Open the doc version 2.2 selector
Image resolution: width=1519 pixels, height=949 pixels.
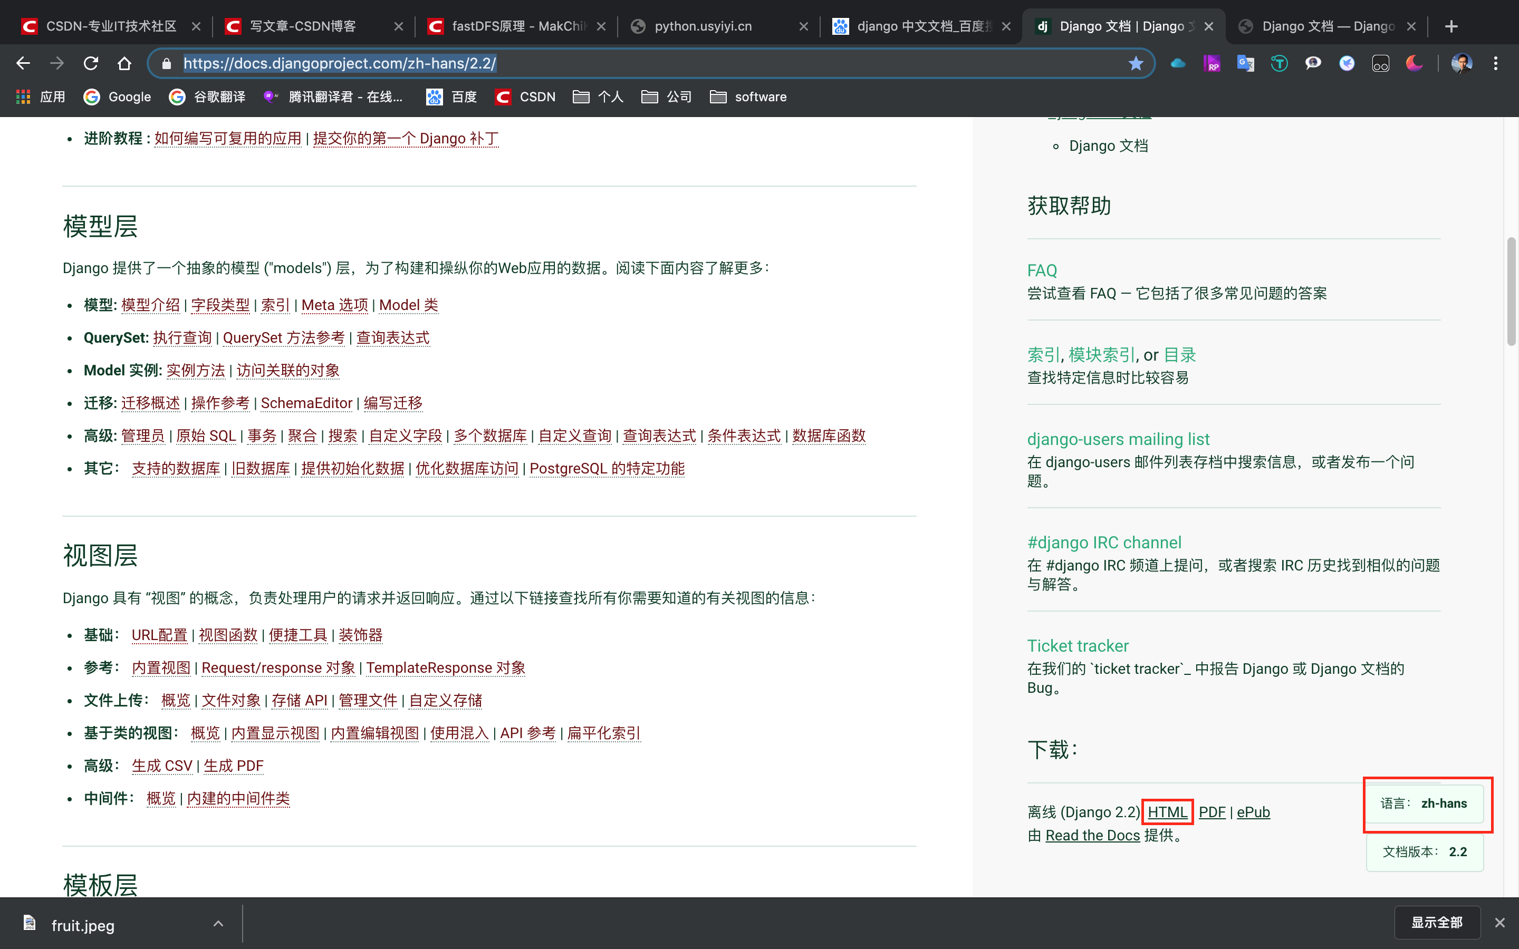click(x=1424, y=851)
